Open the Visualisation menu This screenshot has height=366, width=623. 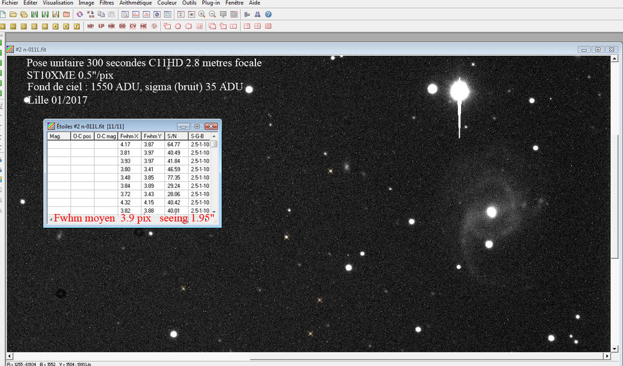click(58, 2)
